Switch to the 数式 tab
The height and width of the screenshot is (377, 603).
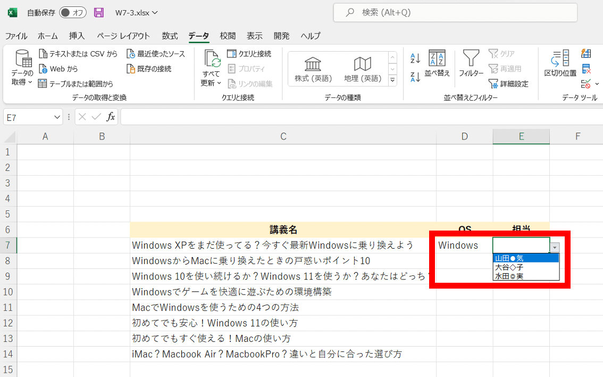[170, 36]
